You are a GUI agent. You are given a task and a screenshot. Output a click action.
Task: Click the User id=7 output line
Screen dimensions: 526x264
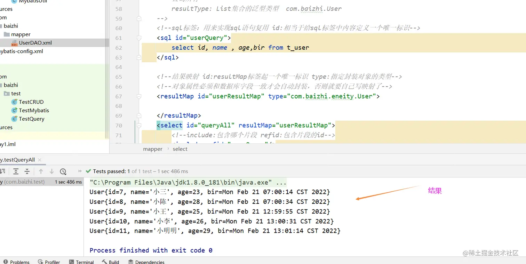click(210, 192)
